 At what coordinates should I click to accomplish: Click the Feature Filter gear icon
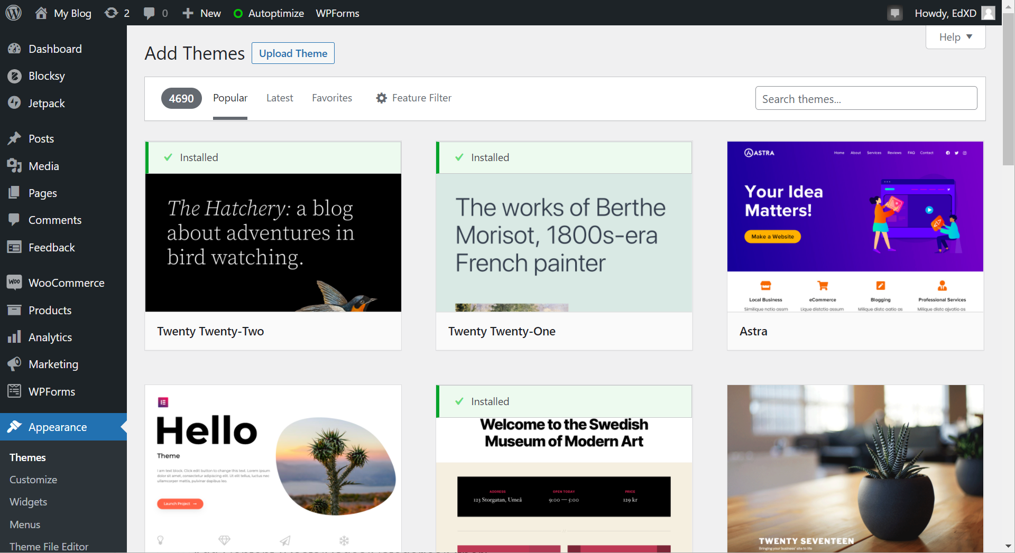point(381,98)
